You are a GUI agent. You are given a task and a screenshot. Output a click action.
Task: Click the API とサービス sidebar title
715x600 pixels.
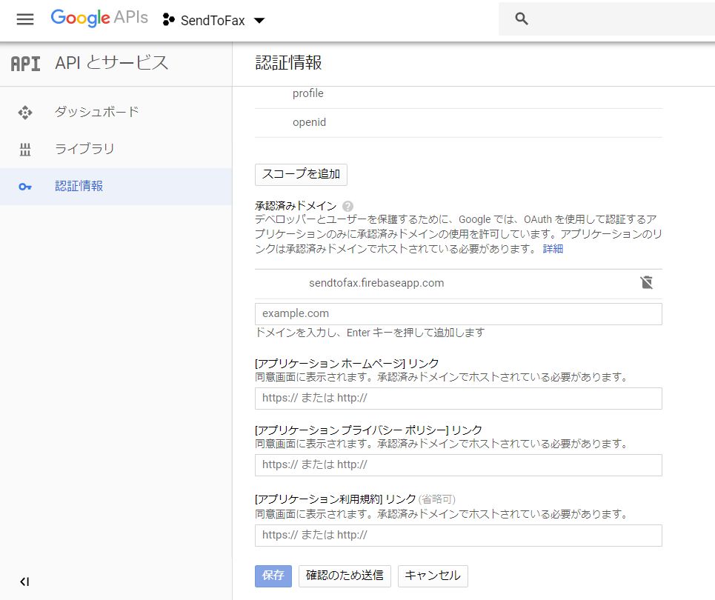click(112, 63)
